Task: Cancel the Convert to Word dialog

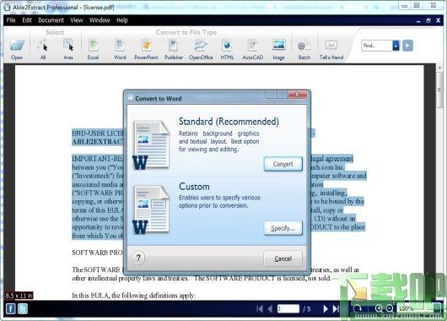Action: point(283,258)
